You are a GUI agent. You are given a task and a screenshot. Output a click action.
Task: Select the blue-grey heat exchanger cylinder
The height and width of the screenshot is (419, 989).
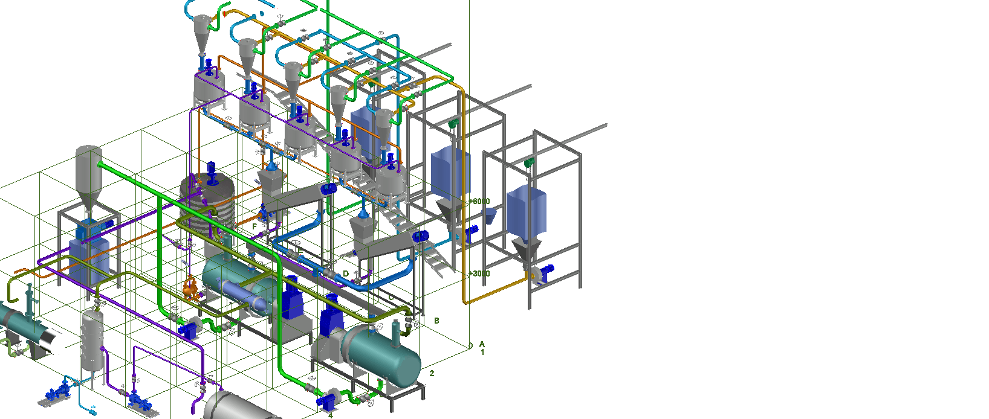pyautogui.click(x=243, y=295)
